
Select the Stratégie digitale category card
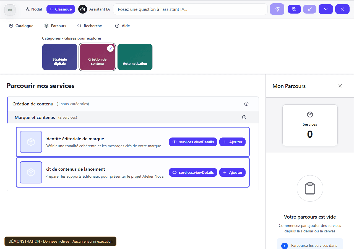pos(60,57)
